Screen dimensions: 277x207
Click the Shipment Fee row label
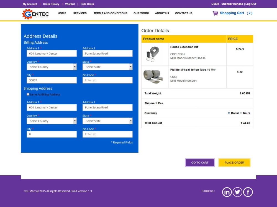(154, 103)
